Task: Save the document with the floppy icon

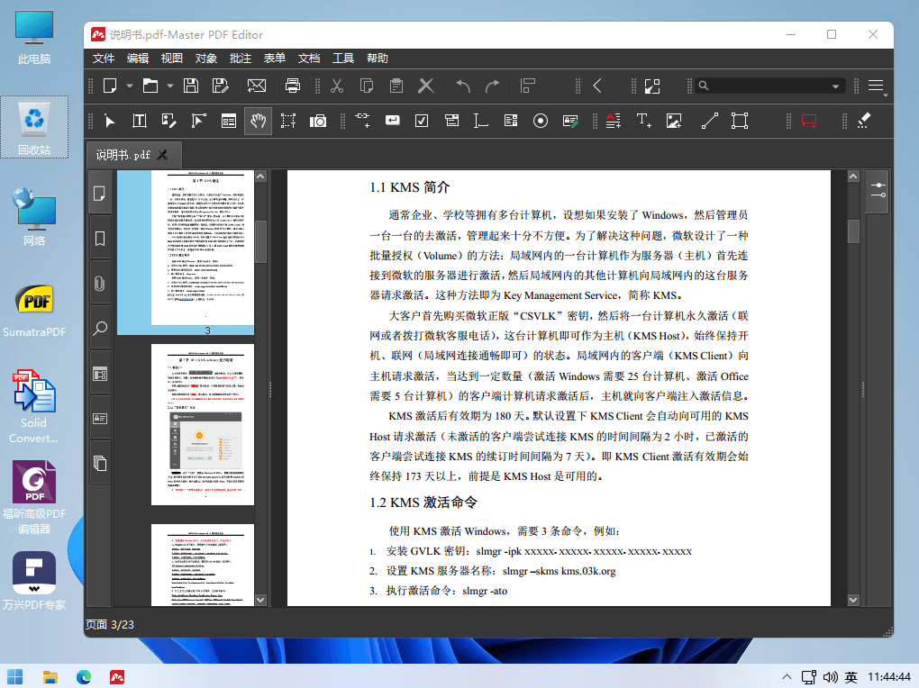Action: 190,86
